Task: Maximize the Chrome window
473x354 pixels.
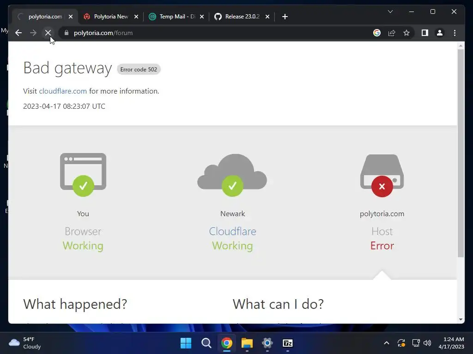Action: [432, 12]
